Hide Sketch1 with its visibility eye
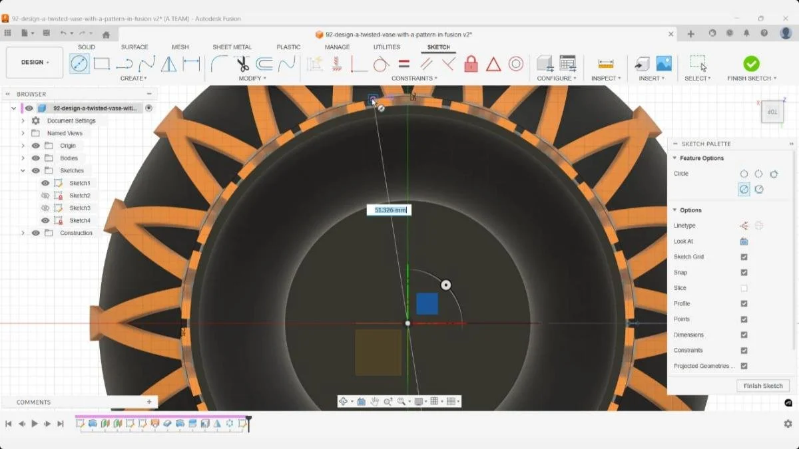 click(x=45, y=183)
